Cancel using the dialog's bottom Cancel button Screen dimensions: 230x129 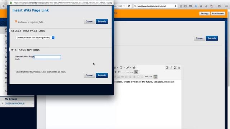point(89,75)
